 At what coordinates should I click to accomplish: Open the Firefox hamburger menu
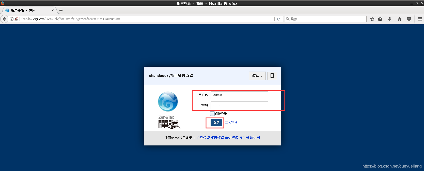[x=420, y=19]
